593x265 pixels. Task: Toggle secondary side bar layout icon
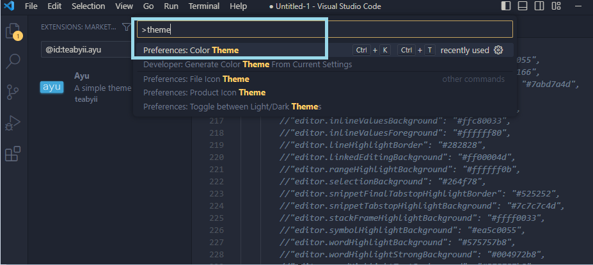(x=539, y=6)
